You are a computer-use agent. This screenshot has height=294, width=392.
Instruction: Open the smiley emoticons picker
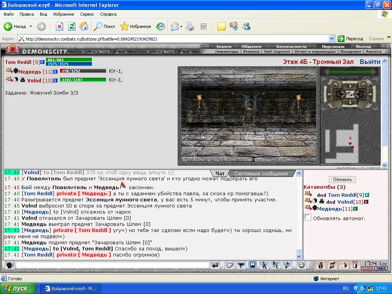[x=302, y=265]
